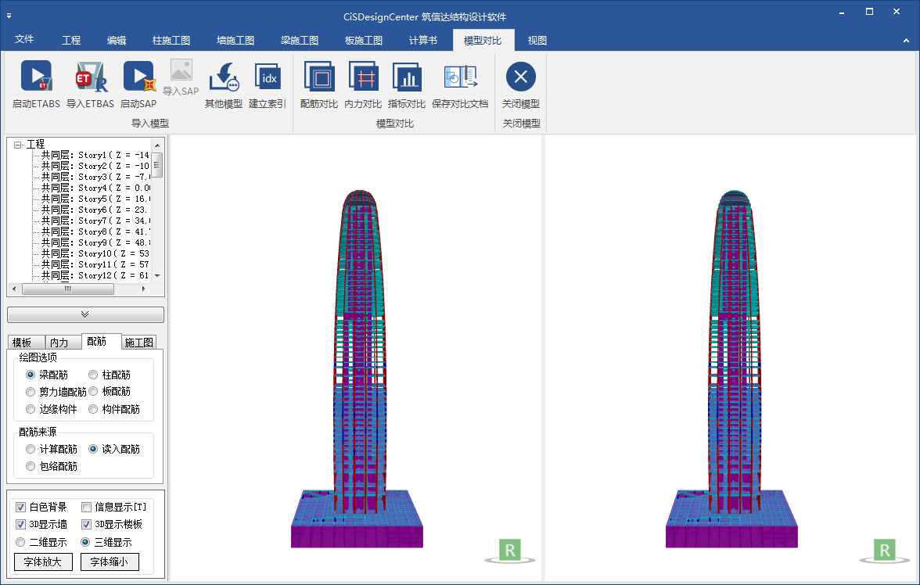This screenshot has width=920, height=585.
Task: Toggle the 3D显示楼板 checkbox
Action: coord(86,524)
